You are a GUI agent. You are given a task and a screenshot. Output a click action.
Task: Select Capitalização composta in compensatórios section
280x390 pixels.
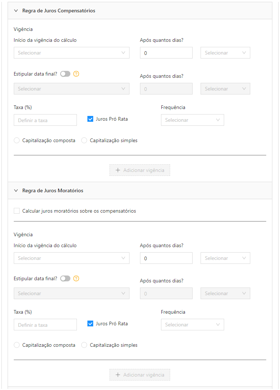coord(17,141)
